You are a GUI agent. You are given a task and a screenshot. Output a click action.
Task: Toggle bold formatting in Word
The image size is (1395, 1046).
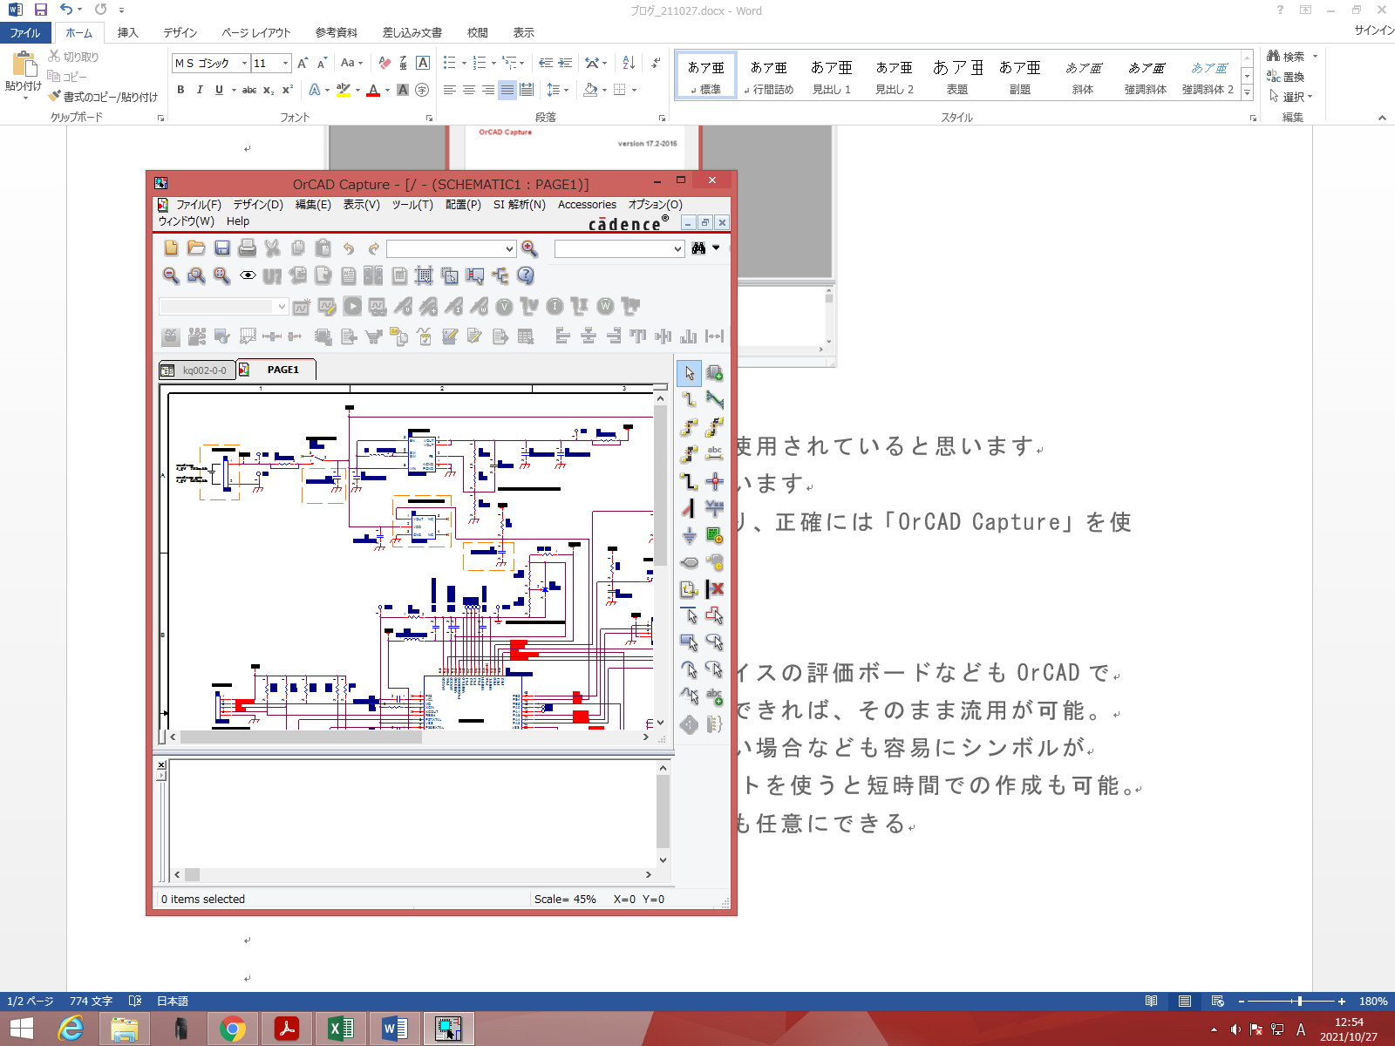pyautogui.click(x=180, y=90)
